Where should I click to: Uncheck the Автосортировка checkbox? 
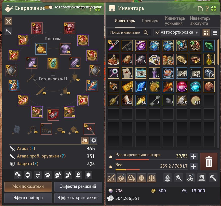pyautogui.click(x=158, y=32)
